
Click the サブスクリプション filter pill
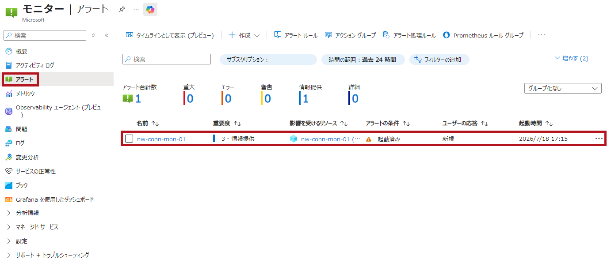tap(268, 60)
